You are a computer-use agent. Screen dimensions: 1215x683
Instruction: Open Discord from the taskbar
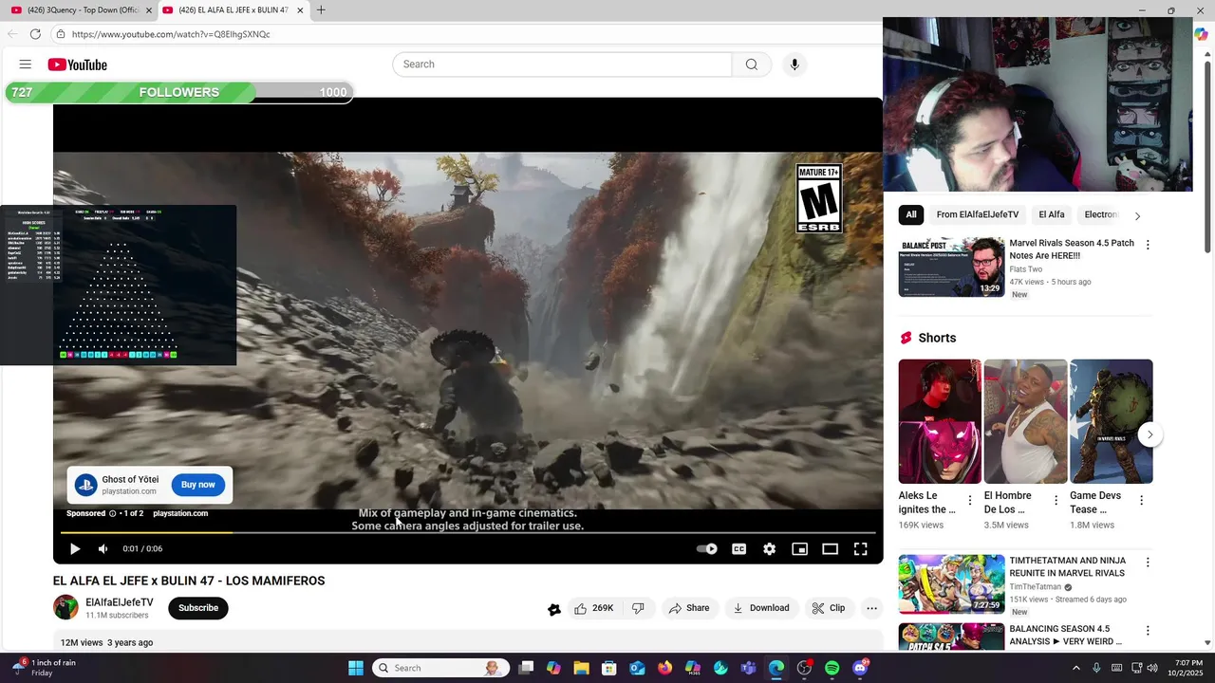pos(860,668)
